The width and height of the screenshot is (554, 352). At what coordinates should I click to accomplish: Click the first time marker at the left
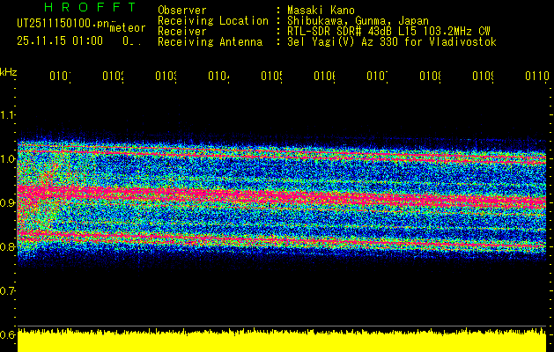[59, 77]
